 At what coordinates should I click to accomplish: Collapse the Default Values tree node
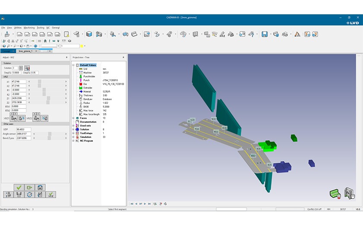coord(73,65)
